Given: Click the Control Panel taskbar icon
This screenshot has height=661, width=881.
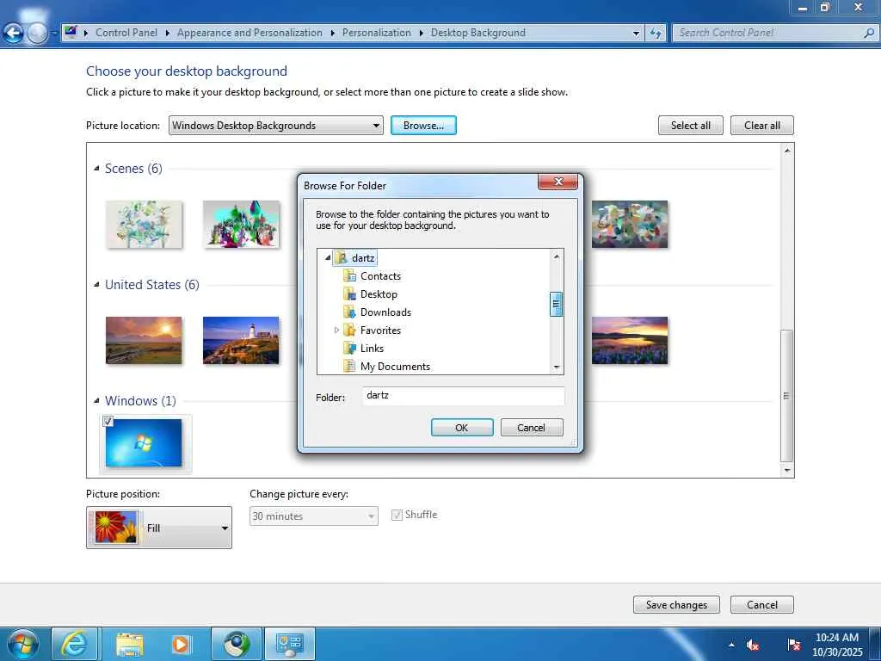Looking at the screenshot, I should coord(290,644).
